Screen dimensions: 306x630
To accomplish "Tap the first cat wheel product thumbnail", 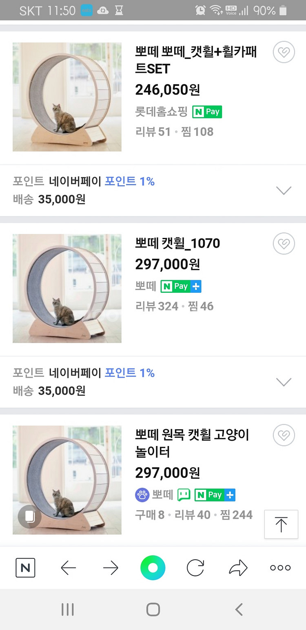I will (67, 97).
